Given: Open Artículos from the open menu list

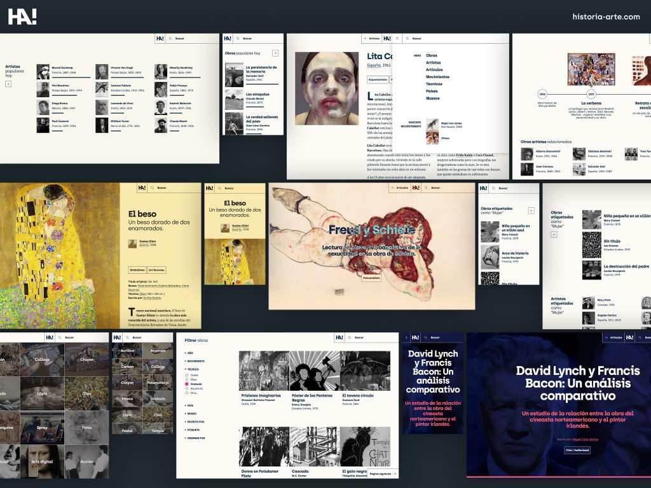Looking at the screenshot, I should (434, 70).
